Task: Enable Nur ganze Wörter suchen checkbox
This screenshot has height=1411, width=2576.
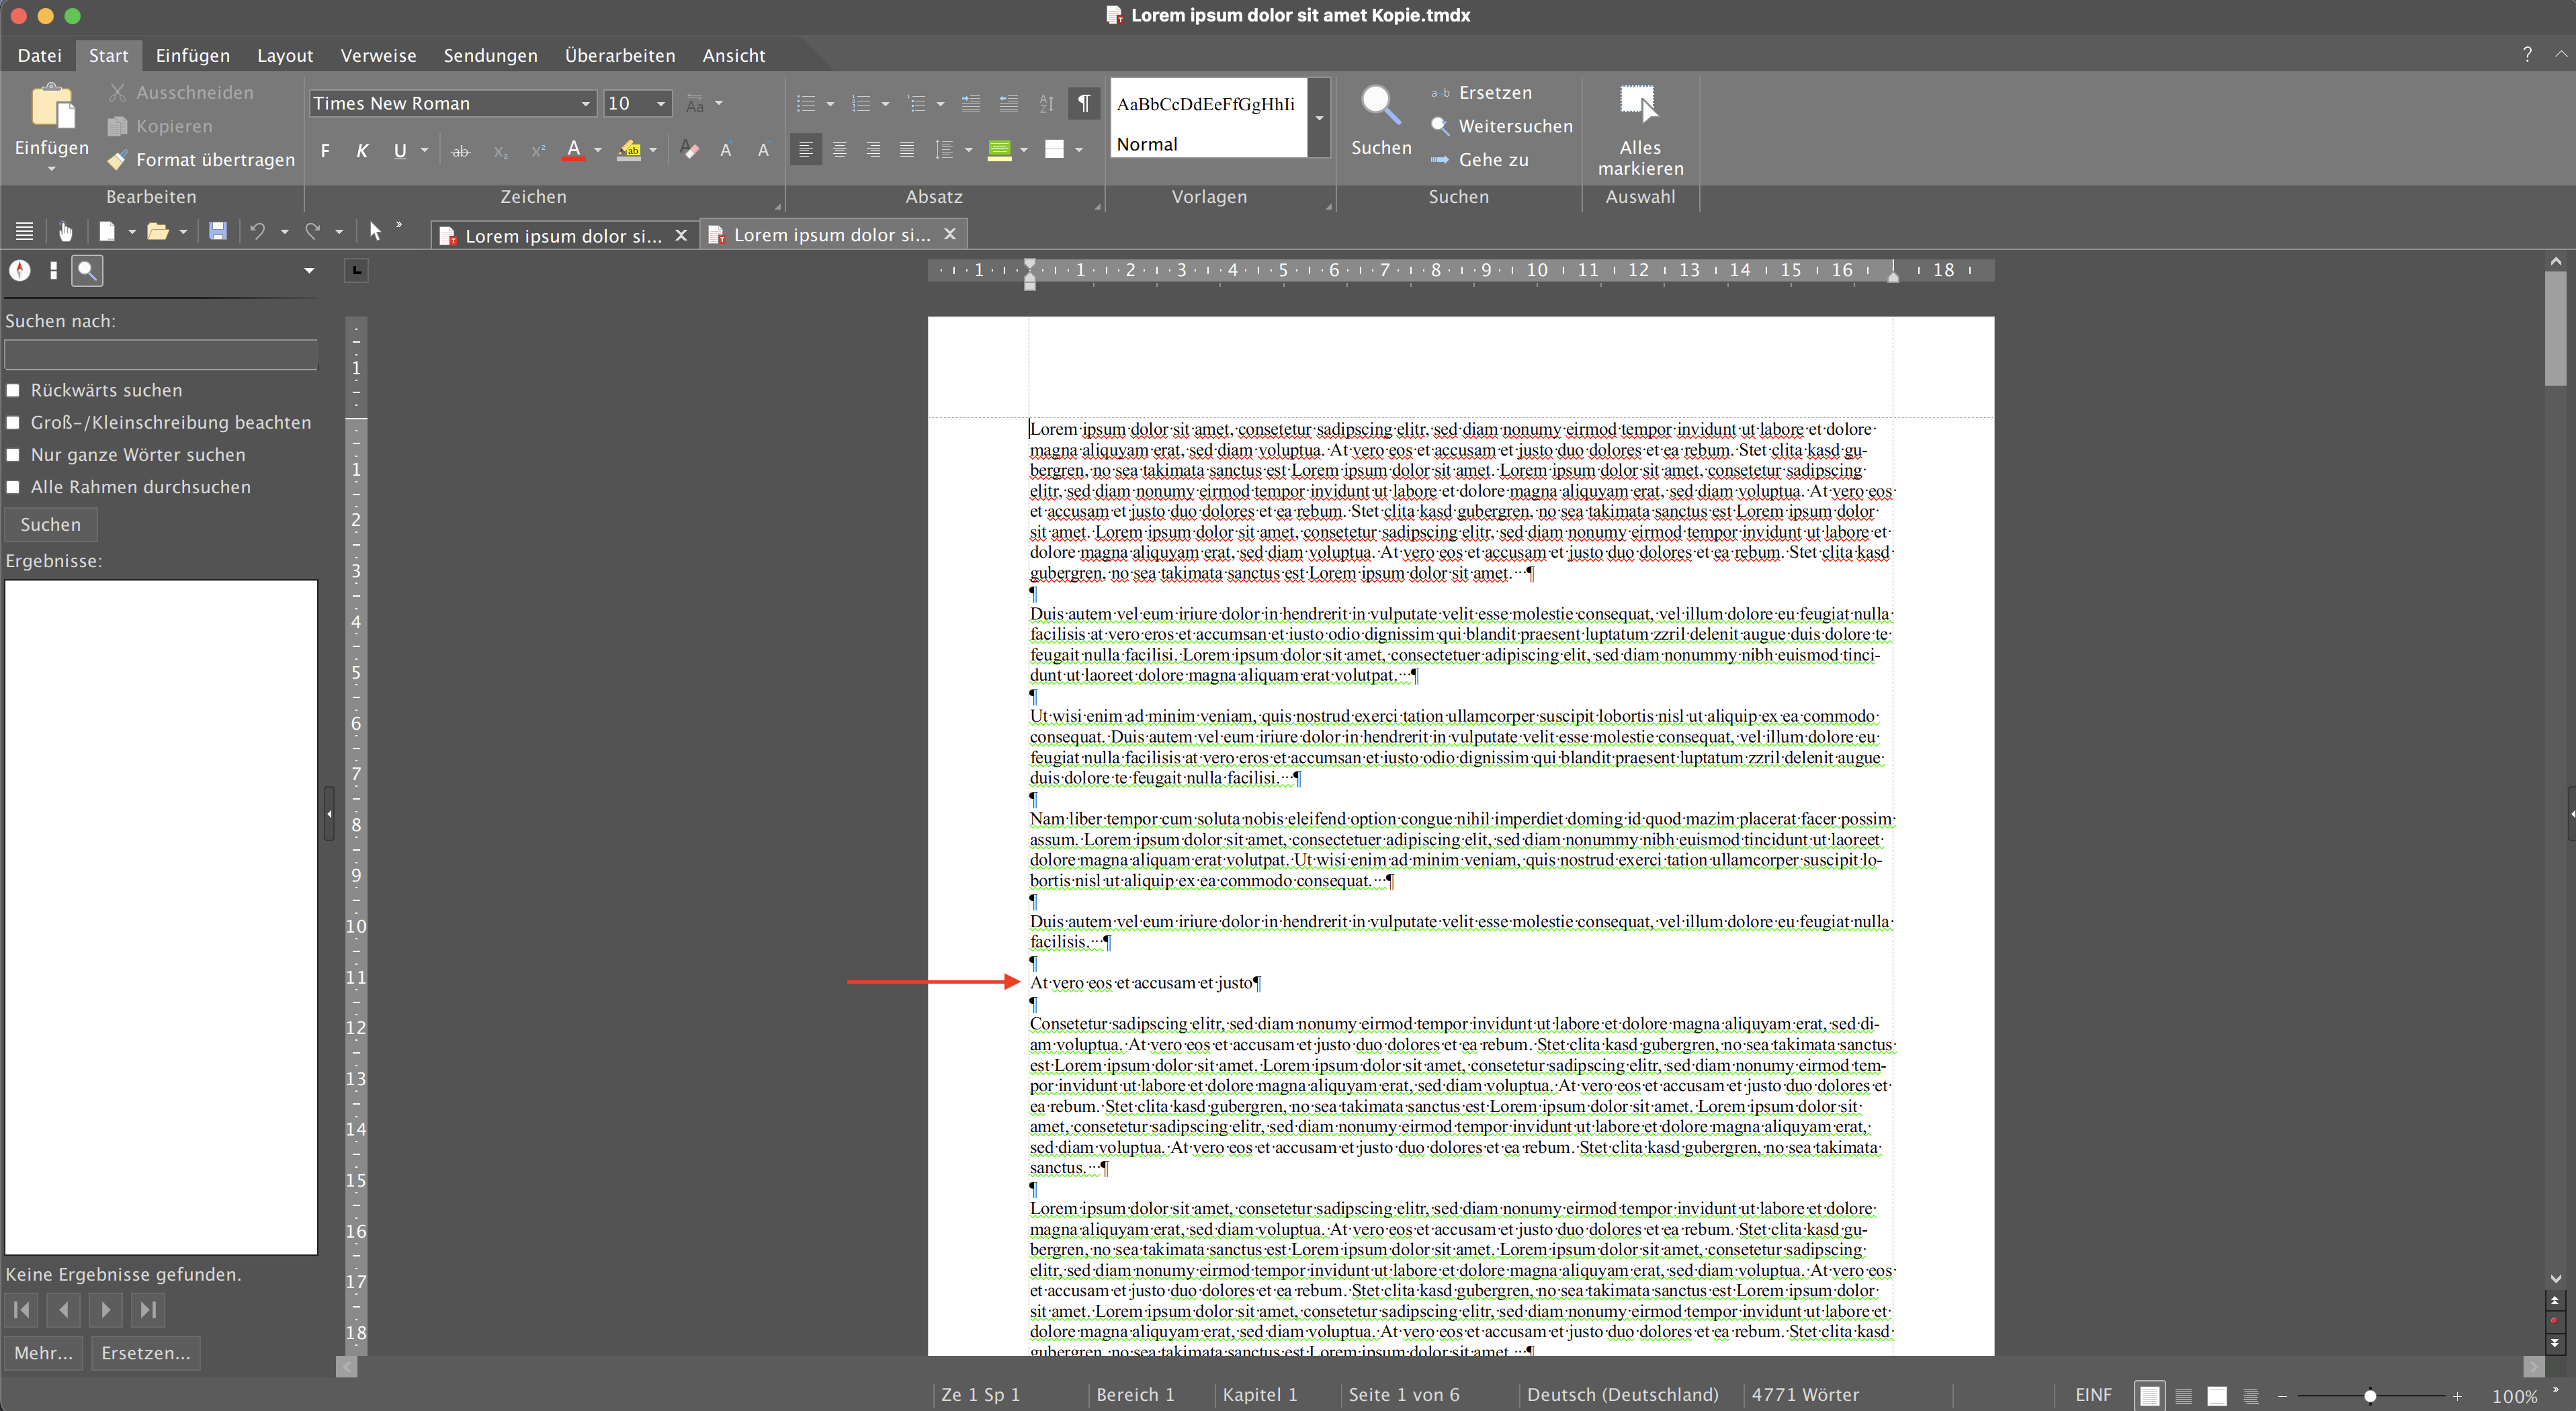Action: tap(14, 454)
